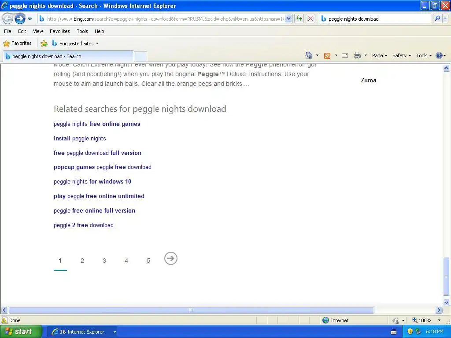Click the vertical scrollbar thumb

pos(447,276)
